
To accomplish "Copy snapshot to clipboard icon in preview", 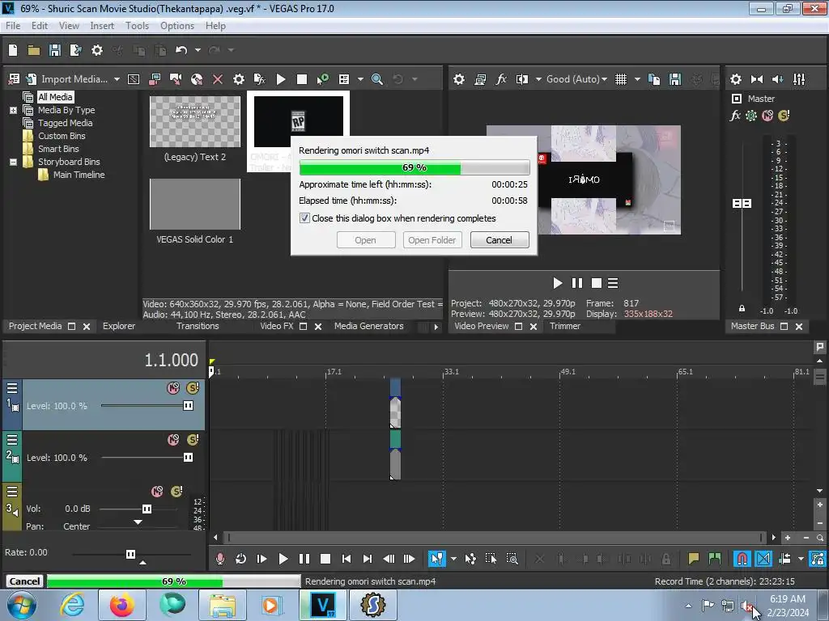I will point(654,79).
